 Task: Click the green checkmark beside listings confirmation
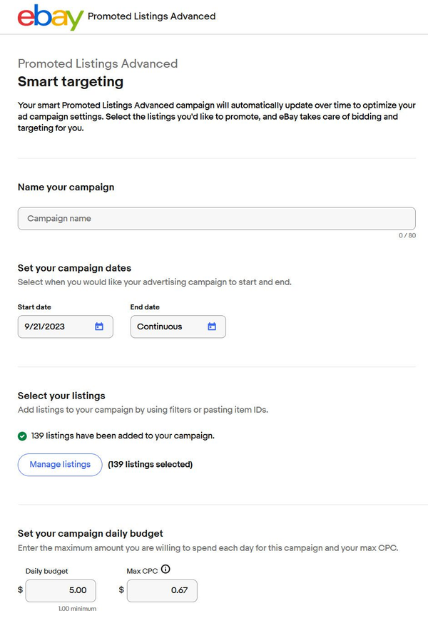point(22,436)
